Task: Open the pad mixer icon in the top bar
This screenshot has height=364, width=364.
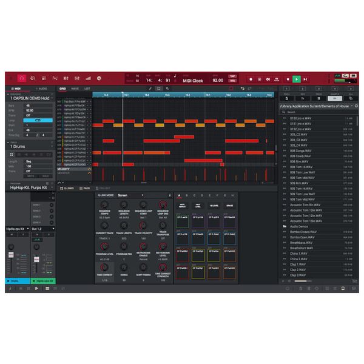Action: (66, 78)
